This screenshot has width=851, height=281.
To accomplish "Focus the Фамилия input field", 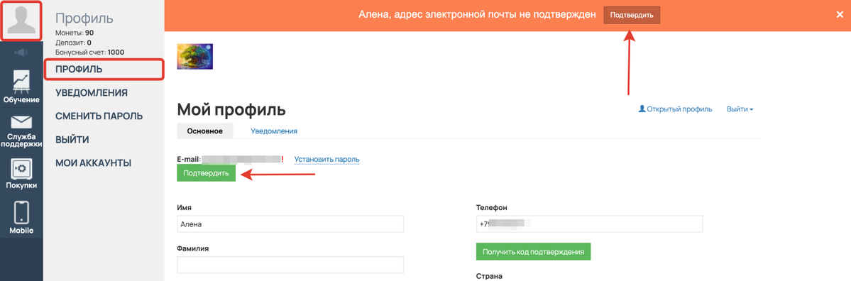I will tap(290, 265).
